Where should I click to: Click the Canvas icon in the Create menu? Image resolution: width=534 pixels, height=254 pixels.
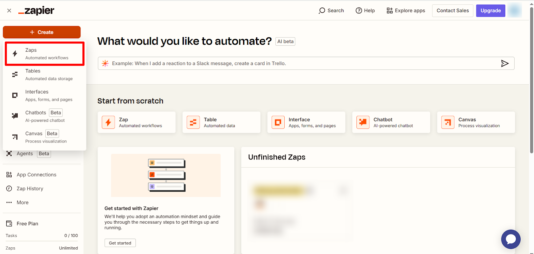coord(15,137)
